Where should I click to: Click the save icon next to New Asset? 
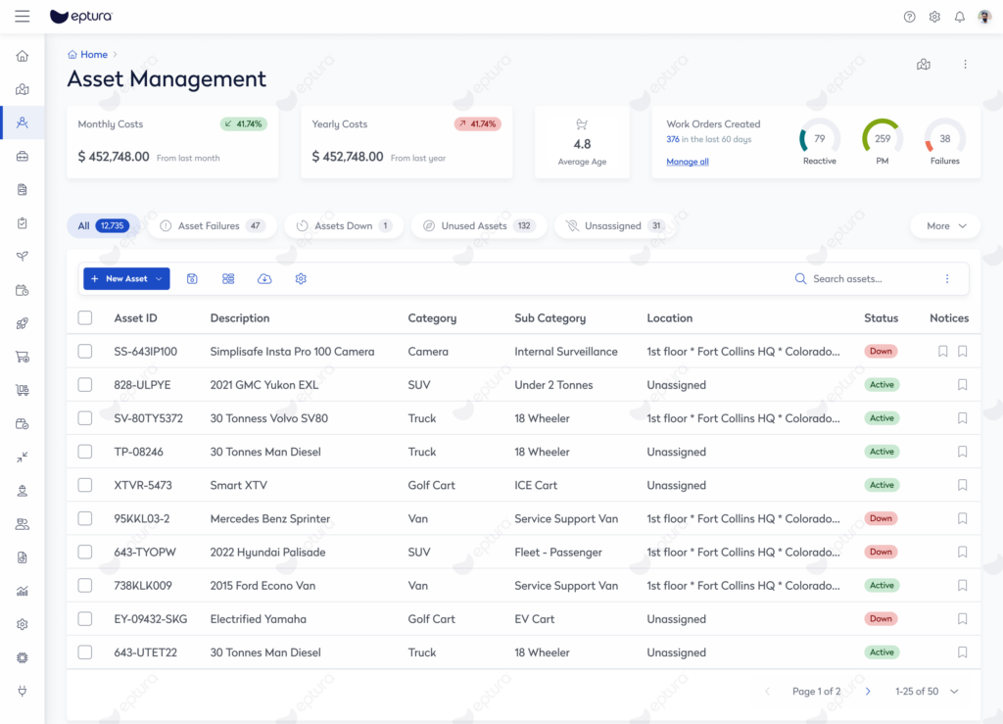pos(192,279)
